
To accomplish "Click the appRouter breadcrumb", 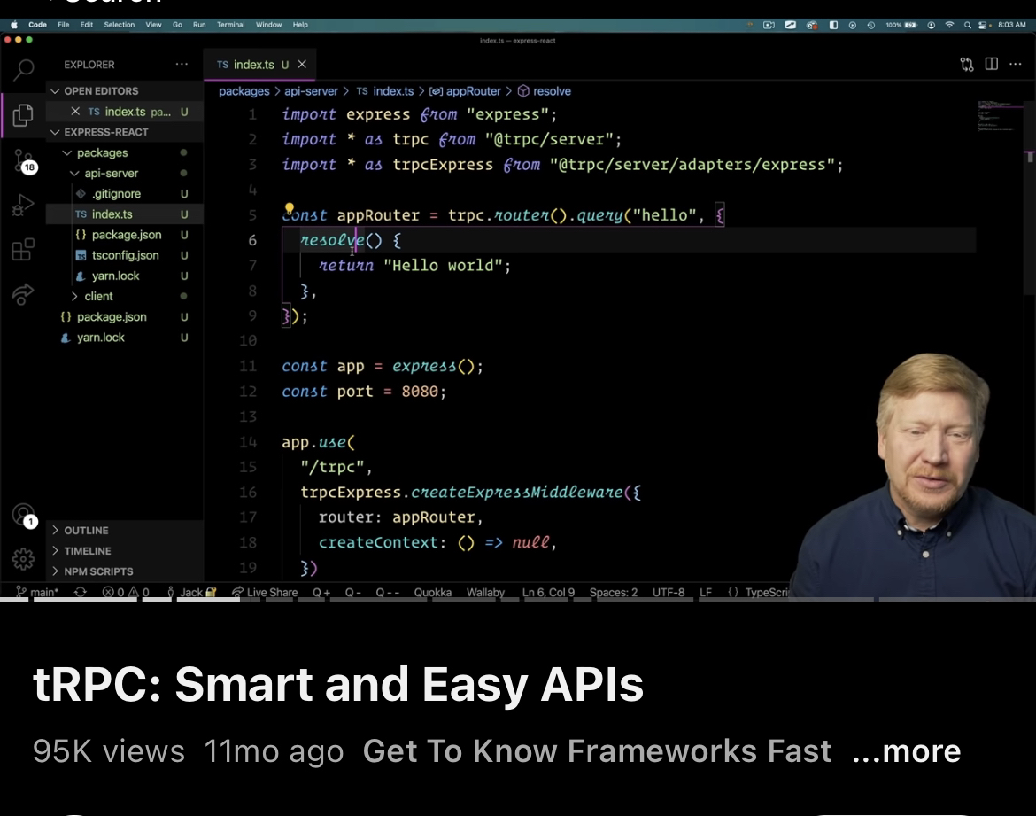I will point(465,91).
